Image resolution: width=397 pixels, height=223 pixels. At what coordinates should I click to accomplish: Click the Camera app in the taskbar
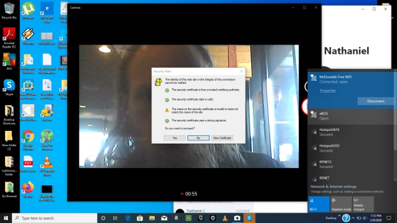point(237,218)
